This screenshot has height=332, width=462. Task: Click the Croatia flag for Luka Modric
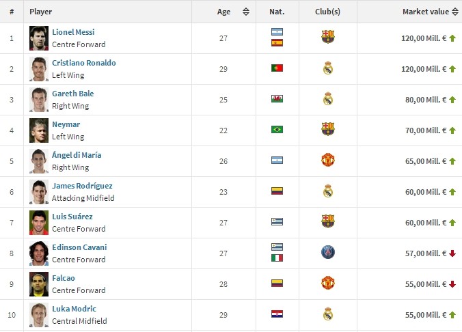[x=277, y=314]
